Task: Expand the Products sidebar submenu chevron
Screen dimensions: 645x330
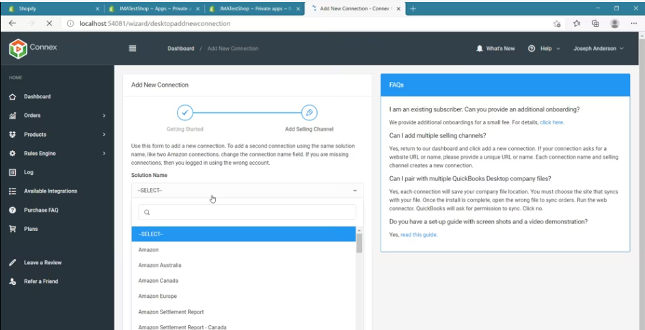Action: coord(104,135)
